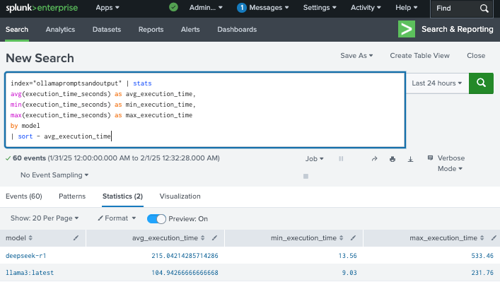Screen dimensions: 500x282
Task: Click the share job arrow icon
Action: tap(374, 159)
